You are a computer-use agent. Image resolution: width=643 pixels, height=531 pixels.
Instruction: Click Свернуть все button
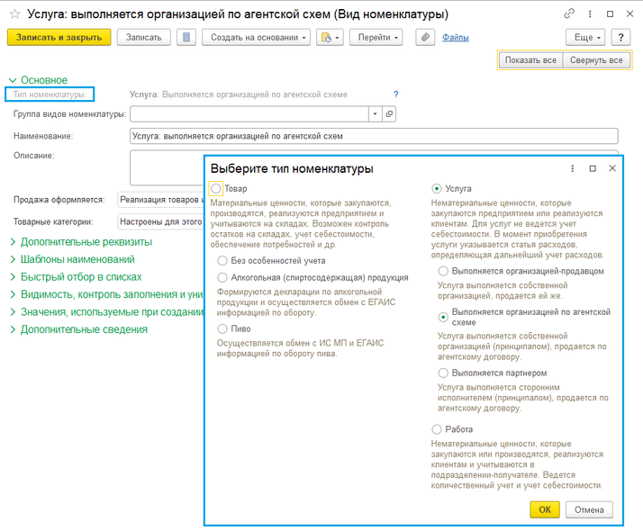[596, 60]
